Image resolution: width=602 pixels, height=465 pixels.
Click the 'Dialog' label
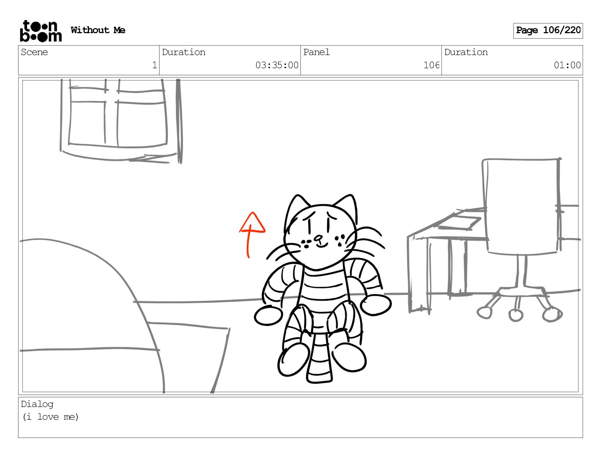click(37, 404)
